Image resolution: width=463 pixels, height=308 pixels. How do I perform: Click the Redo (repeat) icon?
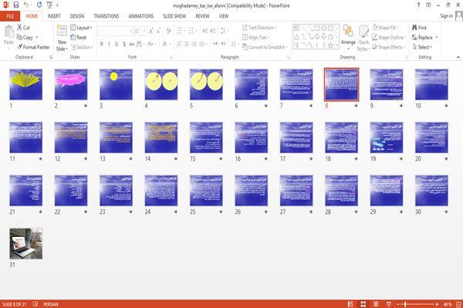pyautogui.click(x=39, y=5)
